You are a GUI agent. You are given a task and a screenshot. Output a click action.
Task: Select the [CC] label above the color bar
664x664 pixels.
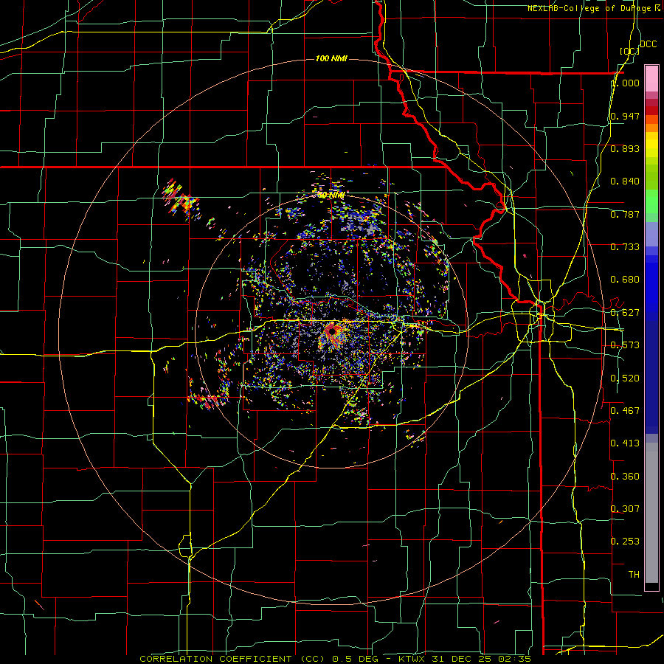click(x=629, y=51)
